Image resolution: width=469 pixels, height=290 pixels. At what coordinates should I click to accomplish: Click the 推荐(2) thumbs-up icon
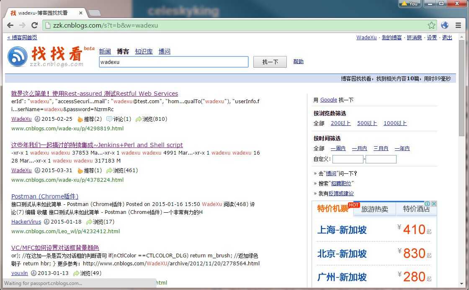coord(80,120)
